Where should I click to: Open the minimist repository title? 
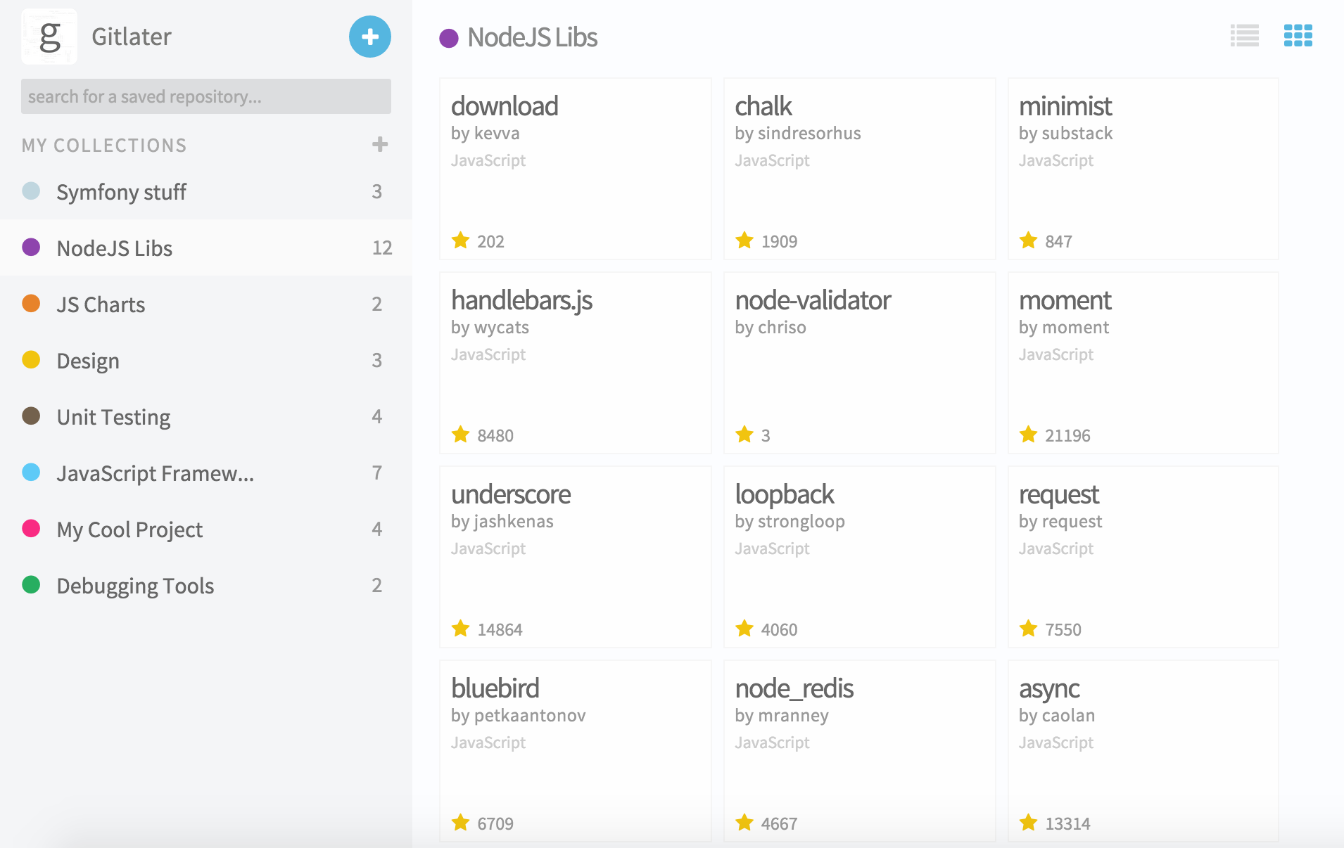1065,106
